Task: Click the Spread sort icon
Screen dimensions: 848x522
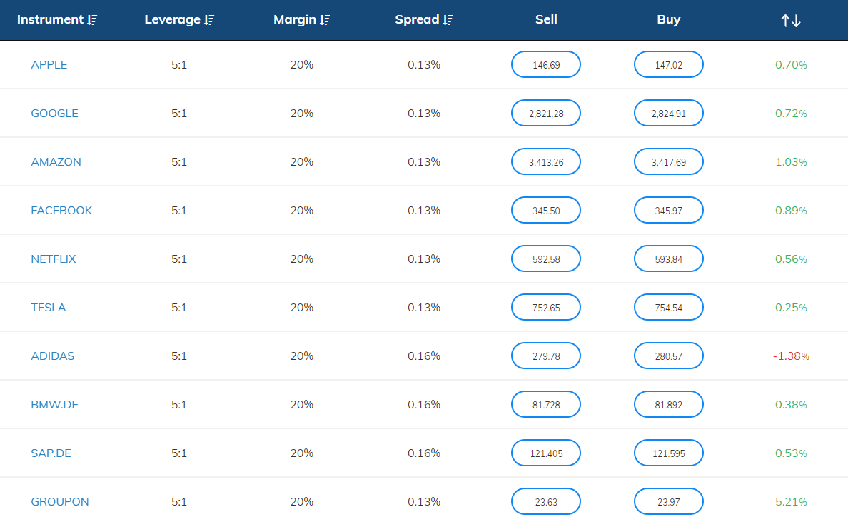Action: [x=448, y=20]
